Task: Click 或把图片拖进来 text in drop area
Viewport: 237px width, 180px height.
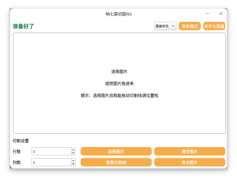Action: [119, 83]
